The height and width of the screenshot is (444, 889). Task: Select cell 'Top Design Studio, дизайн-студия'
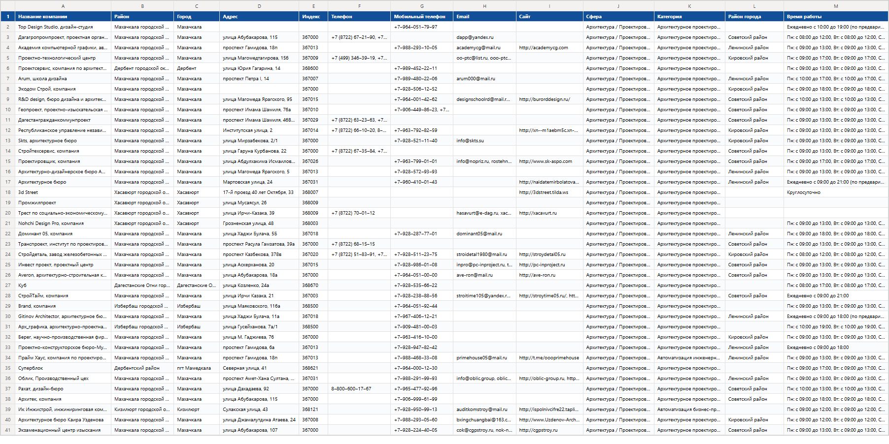(63, 27)
